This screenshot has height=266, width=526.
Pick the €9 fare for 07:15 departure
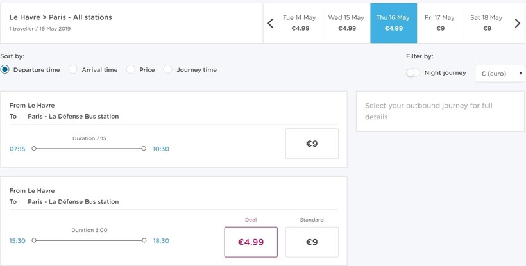pos(312,144)
